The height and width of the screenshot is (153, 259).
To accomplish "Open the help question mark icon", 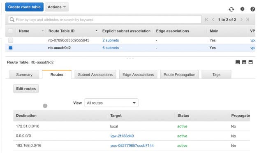I will tap(252, 9).
